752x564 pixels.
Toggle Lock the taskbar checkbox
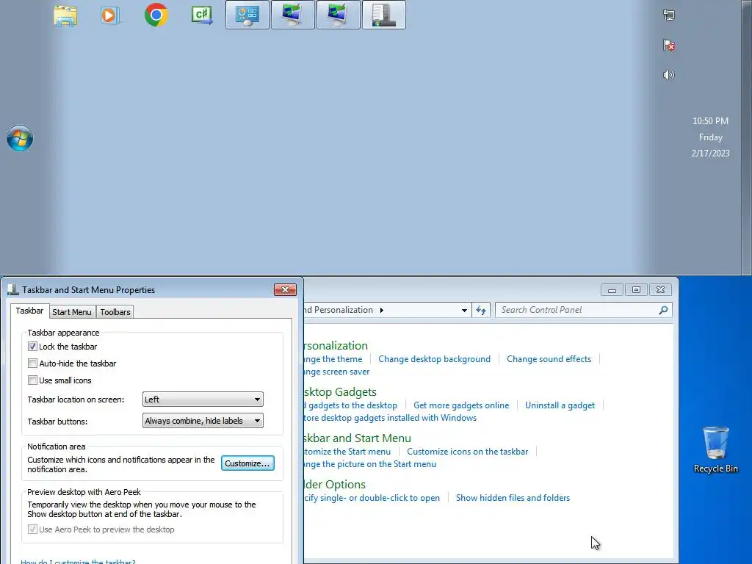tap(32, 347)
